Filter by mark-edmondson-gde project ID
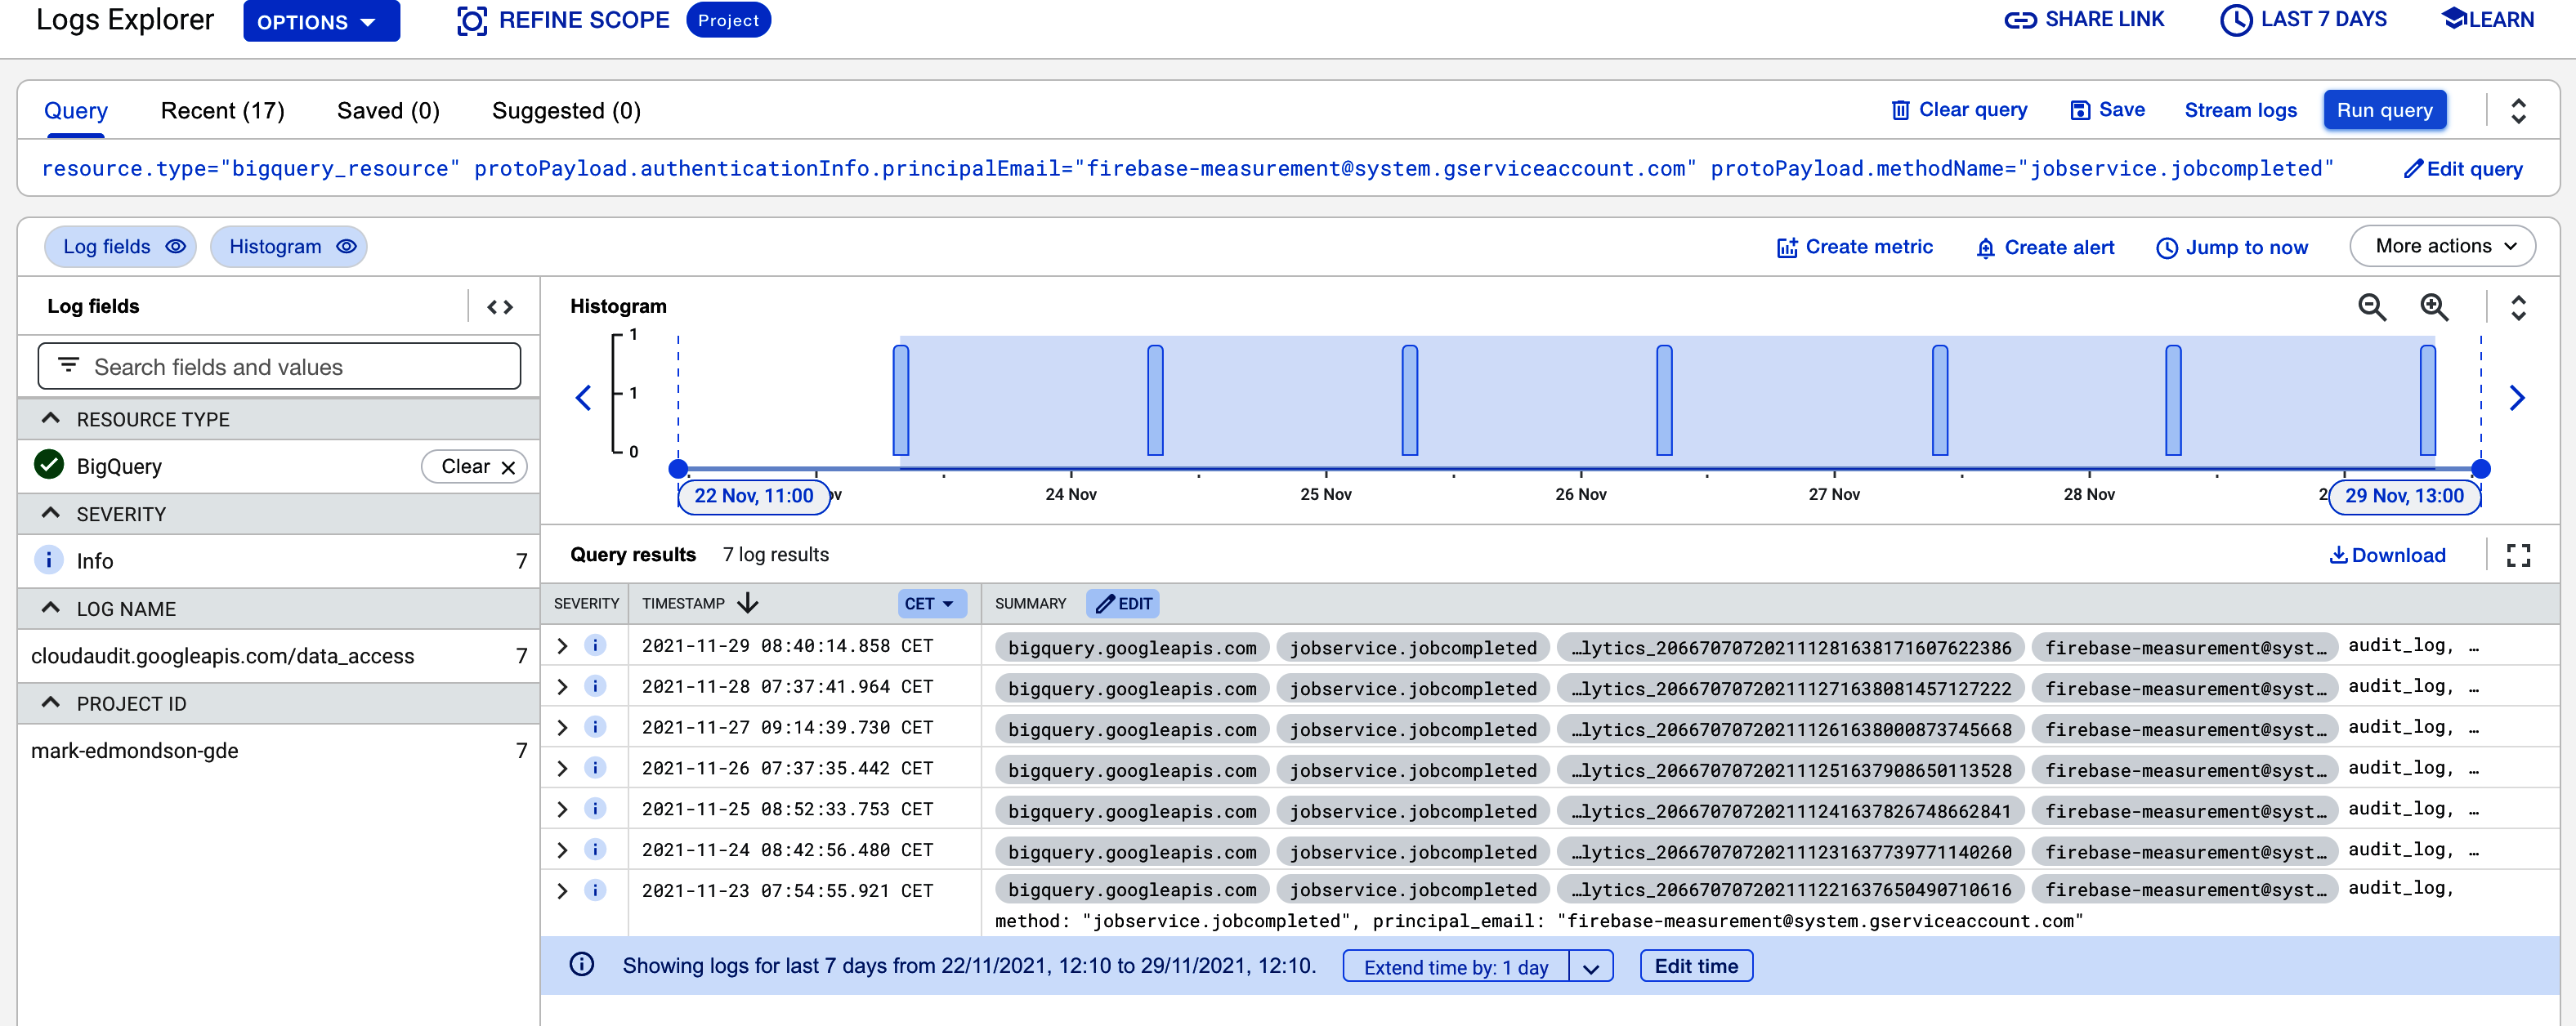The width and height of the screenshot is (2576, 1026). coord(278,750)
